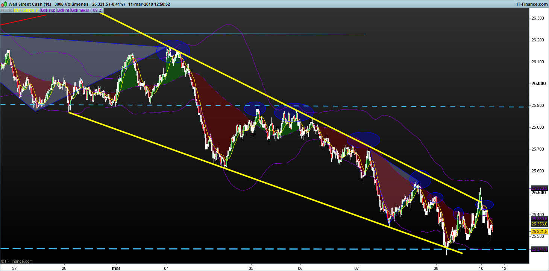The width and height of the screenshot is (549, 271).
Task: Click the 25.300 price axis label
Action: pyautogui.click(x=538, y=236)
